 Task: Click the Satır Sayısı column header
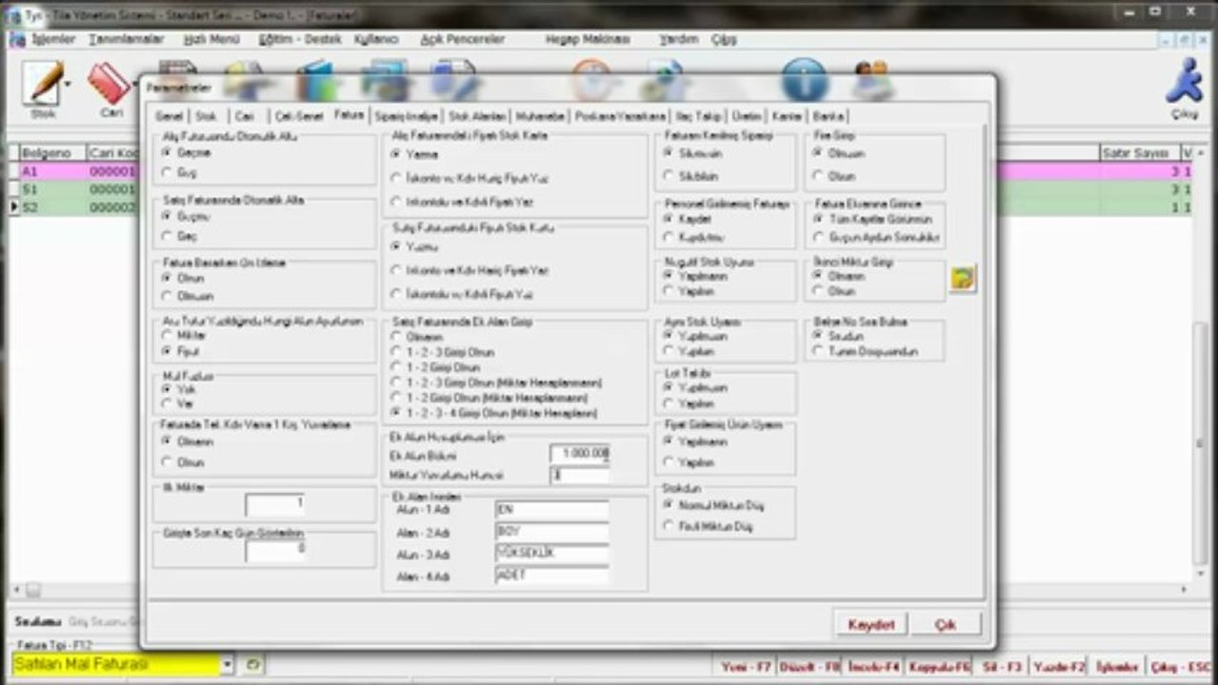(1140, 152)
